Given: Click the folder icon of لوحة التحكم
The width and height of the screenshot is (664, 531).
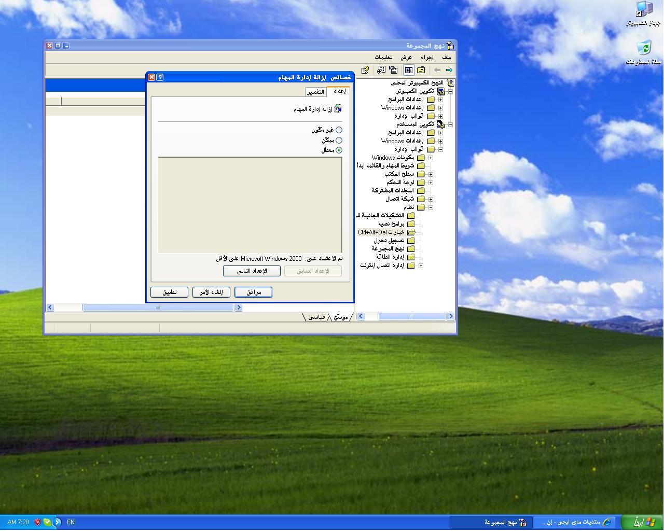Looking at the screenshot, I should tap(421, 183).
